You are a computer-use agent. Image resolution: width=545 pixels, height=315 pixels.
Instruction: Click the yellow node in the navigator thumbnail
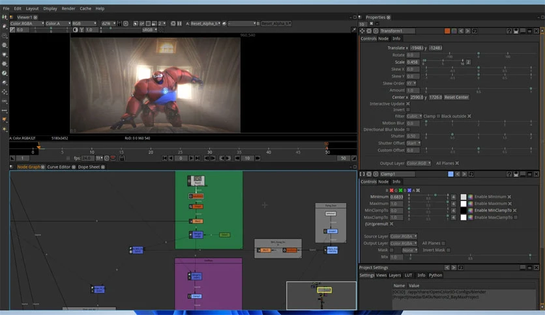[x=324, y=290]
